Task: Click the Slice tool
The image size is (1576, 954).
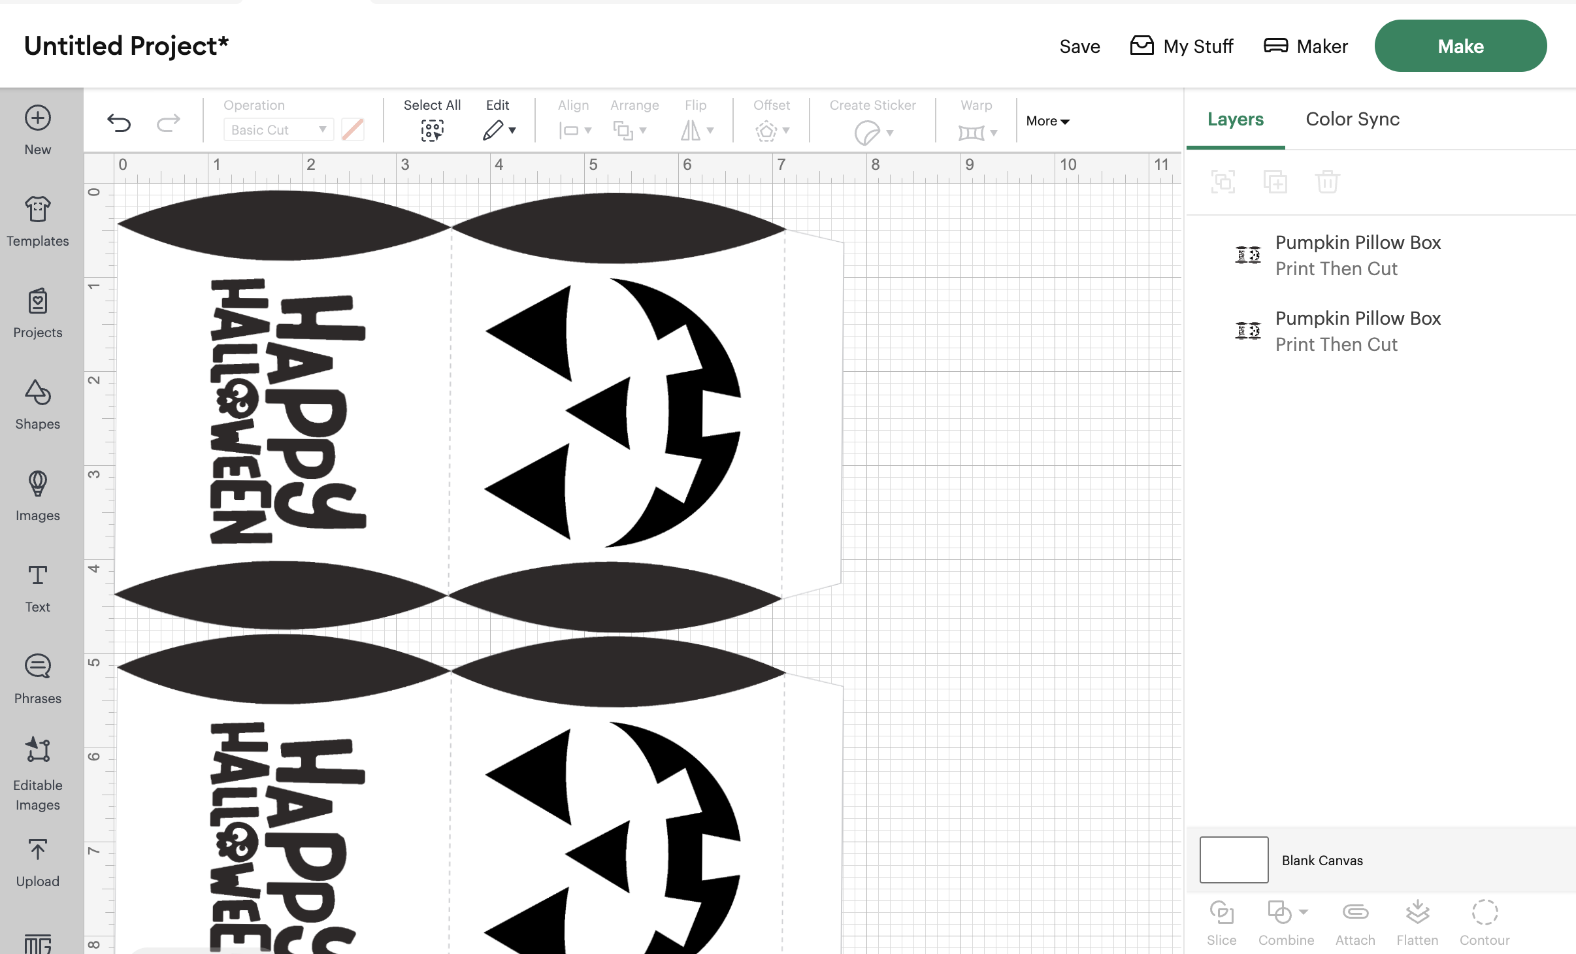Action: pyautogui.click(x=1221, y=923)
